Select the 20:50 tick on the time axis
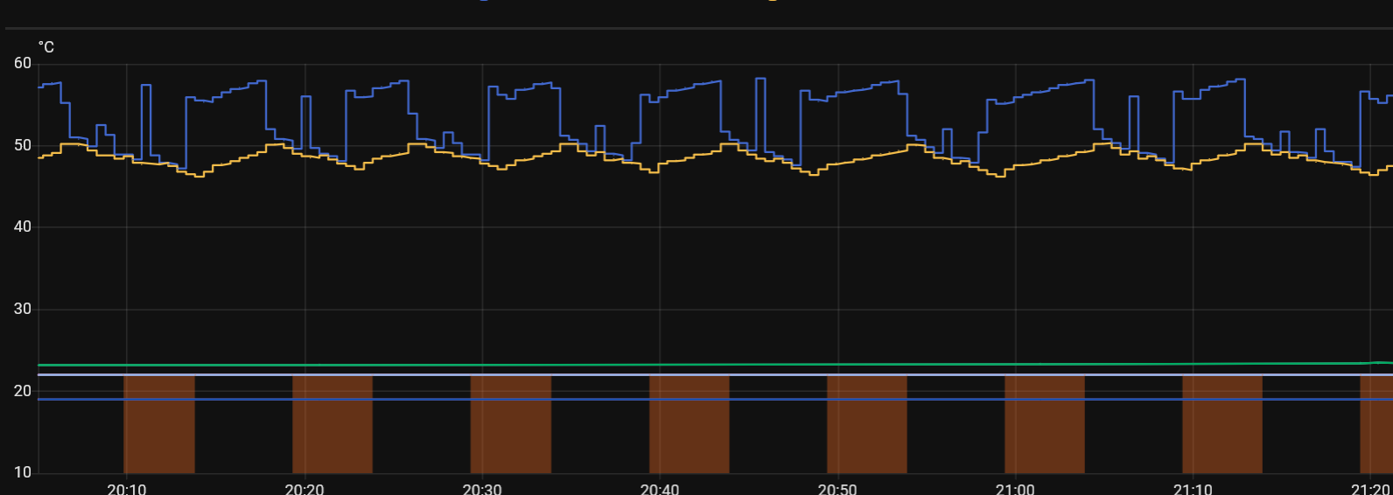Image resolution: width=1393 pixels, height=495 pixels. (837, 488)
